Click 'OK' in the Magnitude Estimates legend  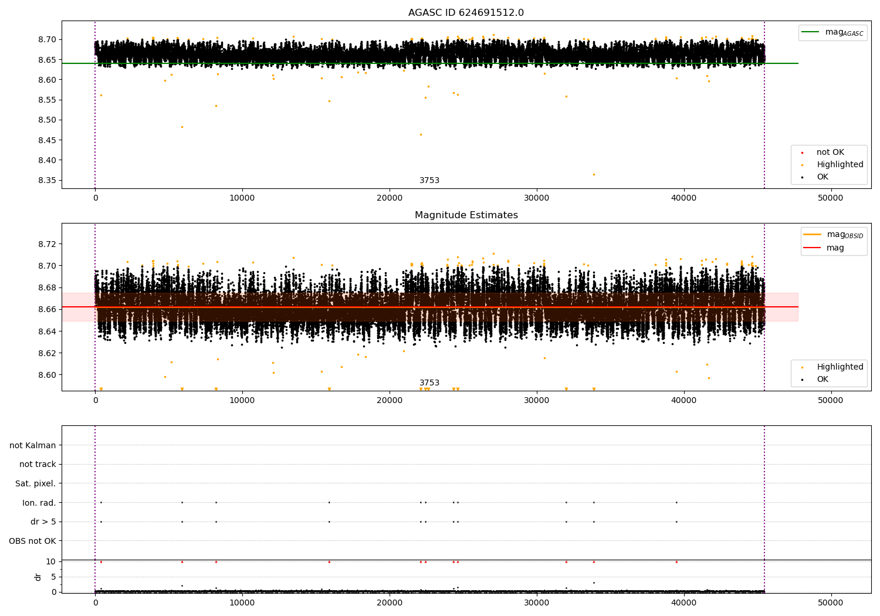coord(821,379)
